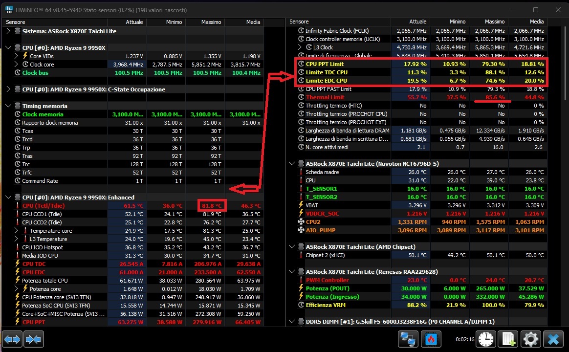This screenshot has height=352, width=569.
Task: Expand the C-State Occupazione section
Action: pyautogui.click(x=8, y=89)
